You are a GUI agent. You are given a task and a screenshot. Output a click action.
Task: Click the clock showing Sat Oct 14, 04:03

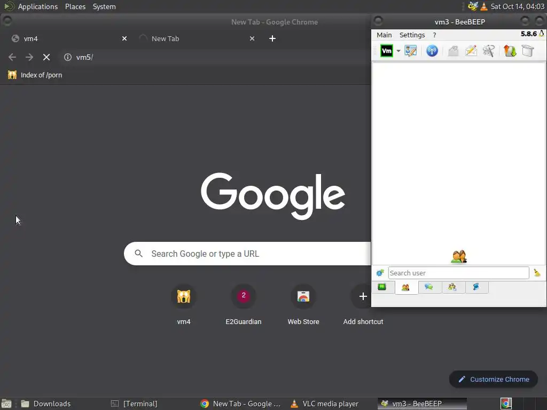coord(517,6)
